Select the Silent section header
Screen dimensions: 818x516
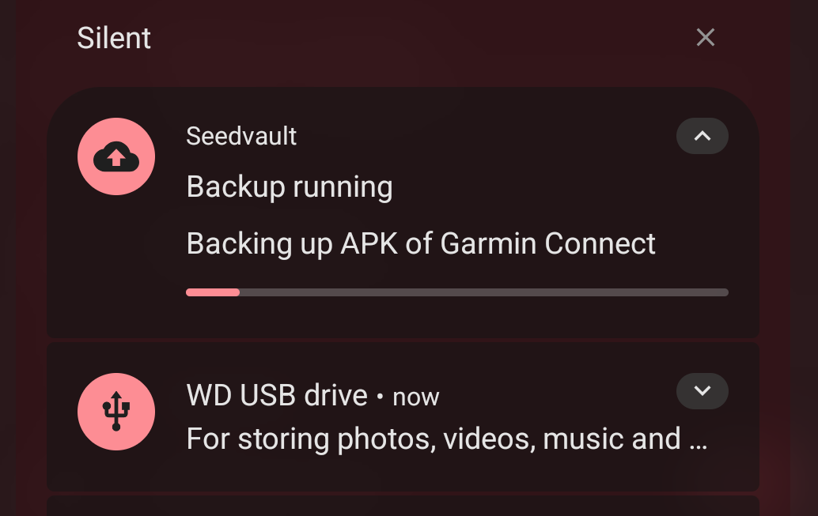[114, 38]
